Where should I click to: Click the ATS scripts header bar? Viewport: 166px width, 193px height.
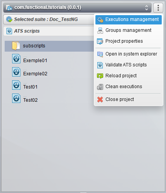point(48,31)
